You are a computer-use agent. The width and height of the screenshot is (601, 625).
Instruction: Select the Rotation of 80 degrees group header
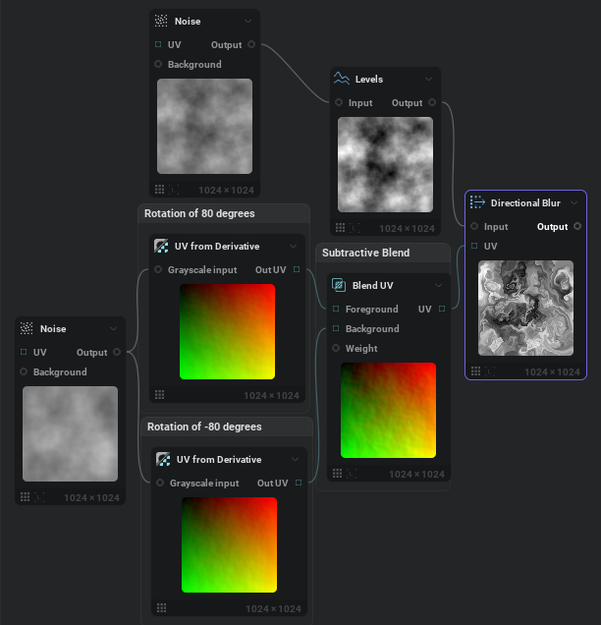pyautogui.click(x=199, y=213)
